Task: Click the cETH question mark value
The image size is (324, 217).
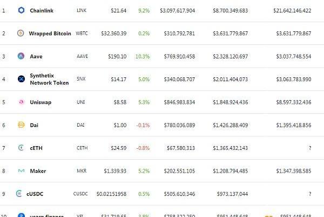Action: [309, 148]
